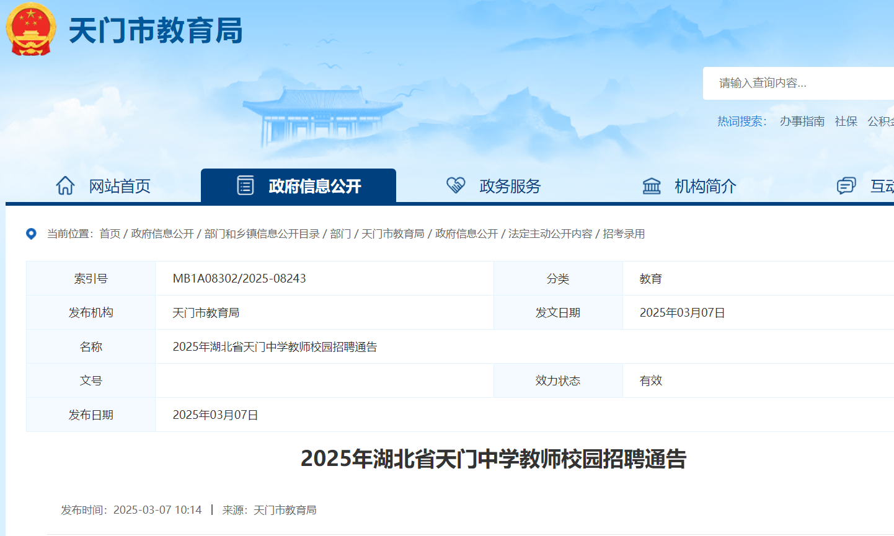This screenshot has width=894, height=536.
Task: Click the 天门市教育局 site title
Action: coord(156,30)
